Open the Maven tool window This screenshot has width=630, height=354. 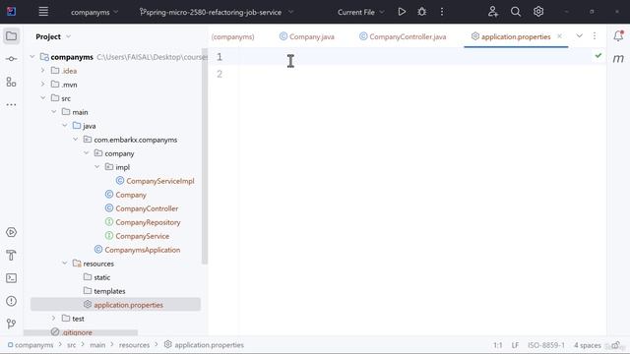pyautogui.click(x=618, y=59)
